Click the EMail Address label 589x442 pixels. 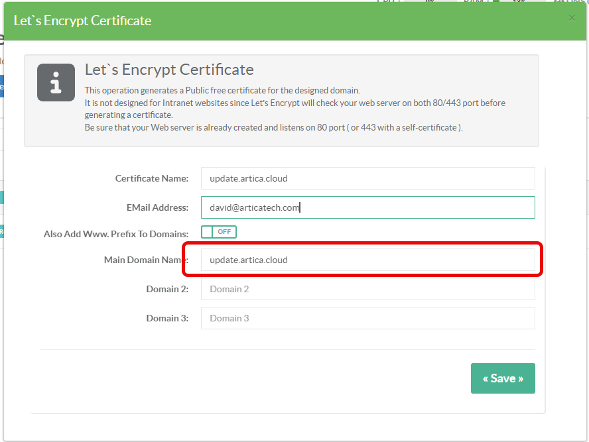[157, 207]
